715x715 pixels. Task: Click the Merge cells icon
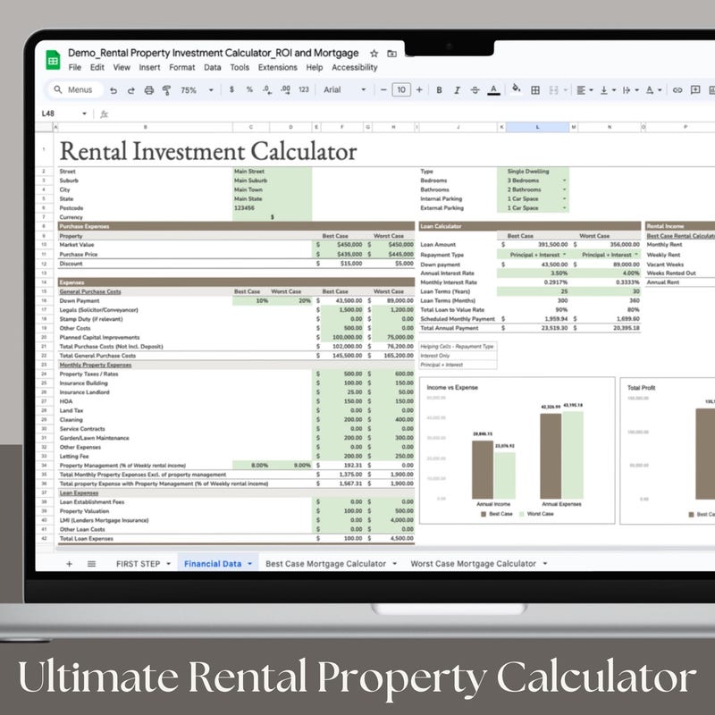click(x=555, y=90)
